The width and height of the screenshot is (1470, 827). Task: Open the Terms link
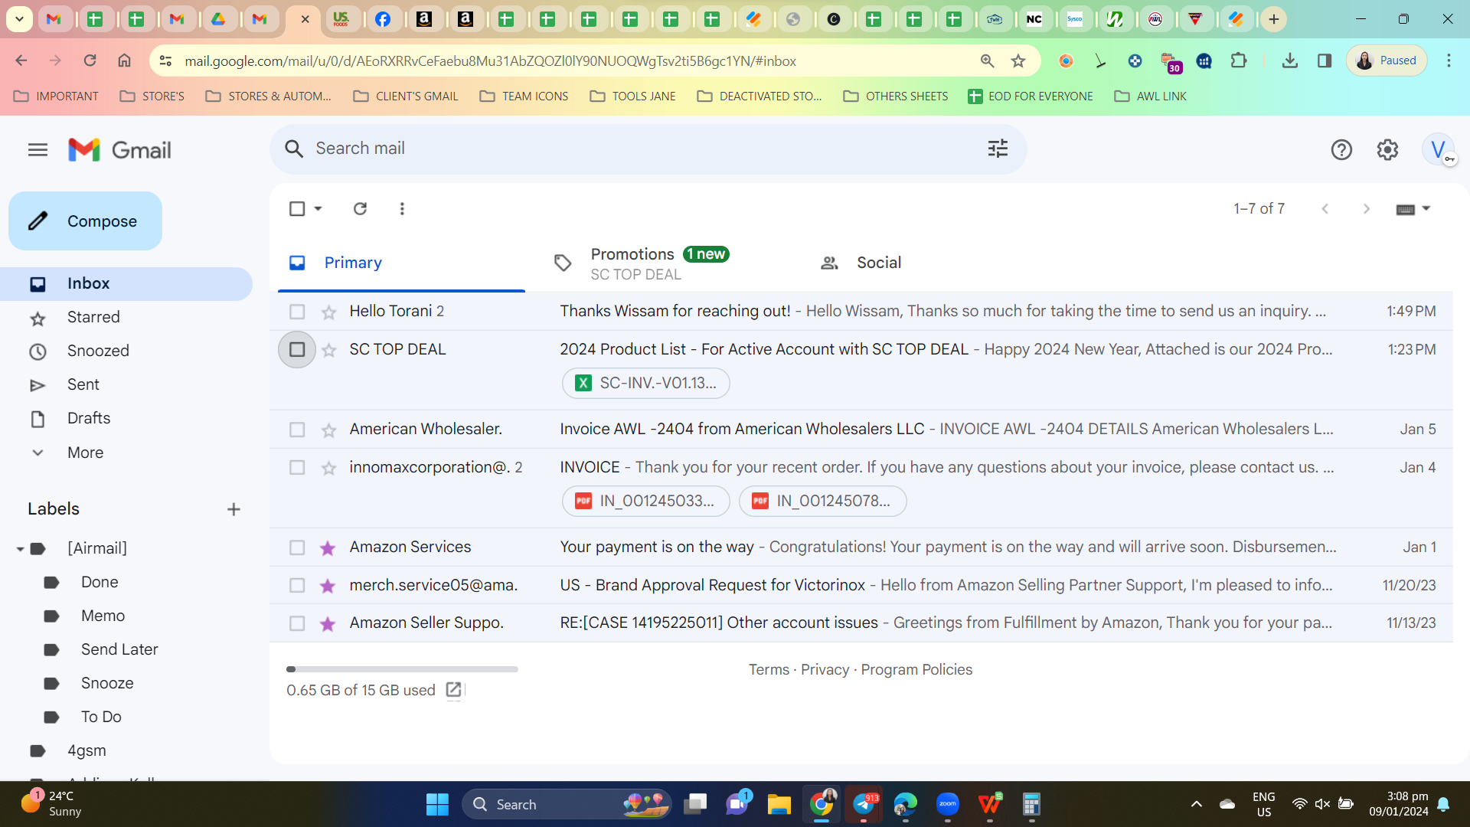click(769, 670)
